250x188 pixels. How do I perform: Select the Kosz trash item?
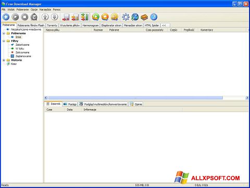coord(14,64)
